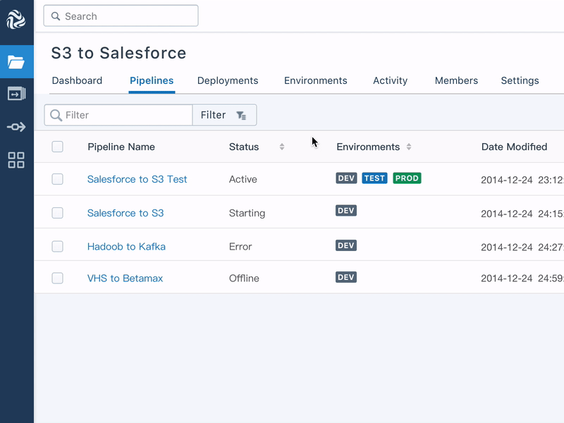Click the date starting 2014-12-24 24:15
The width and height of the screenshot is (564, 423).
pos(522,214)
